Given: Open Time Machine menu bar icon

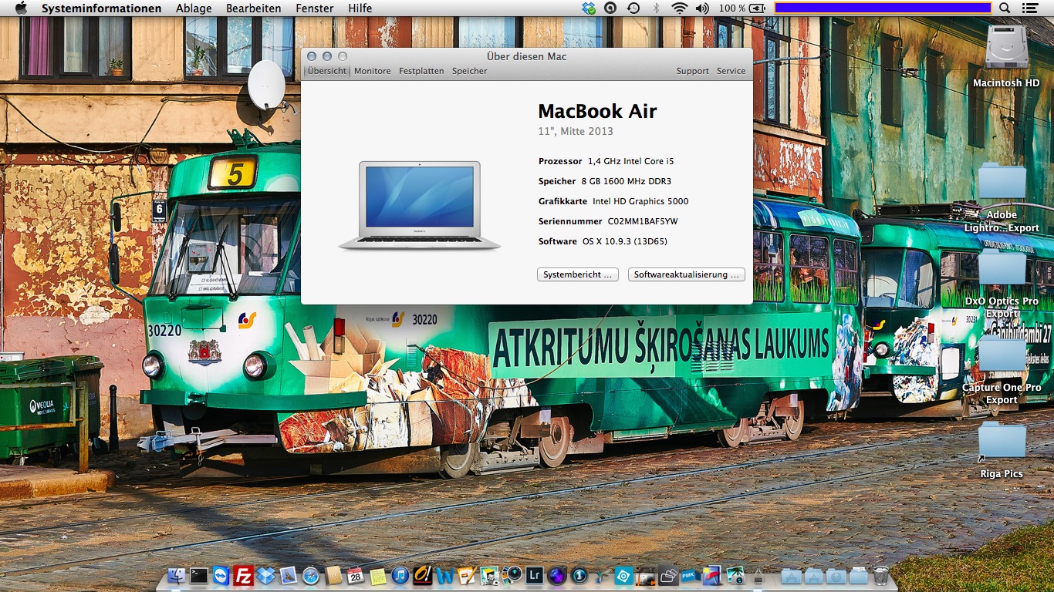Looking at the screenshot, I should (x=633, y=8).
